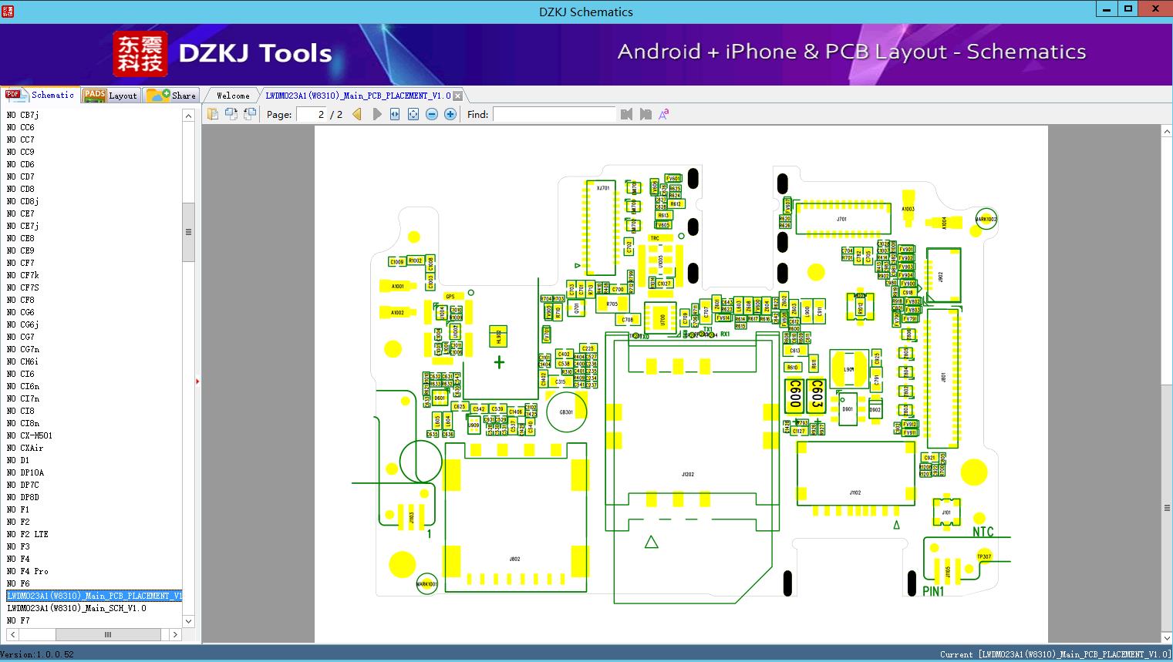
Task: Zoom out with the minus button
Action: (x=432, y=114)
